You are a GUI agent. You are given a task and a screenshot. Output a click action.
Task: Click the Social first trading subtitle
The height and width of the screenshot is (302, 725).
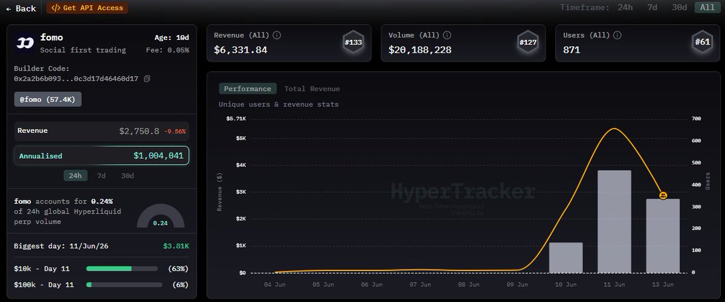83,50
